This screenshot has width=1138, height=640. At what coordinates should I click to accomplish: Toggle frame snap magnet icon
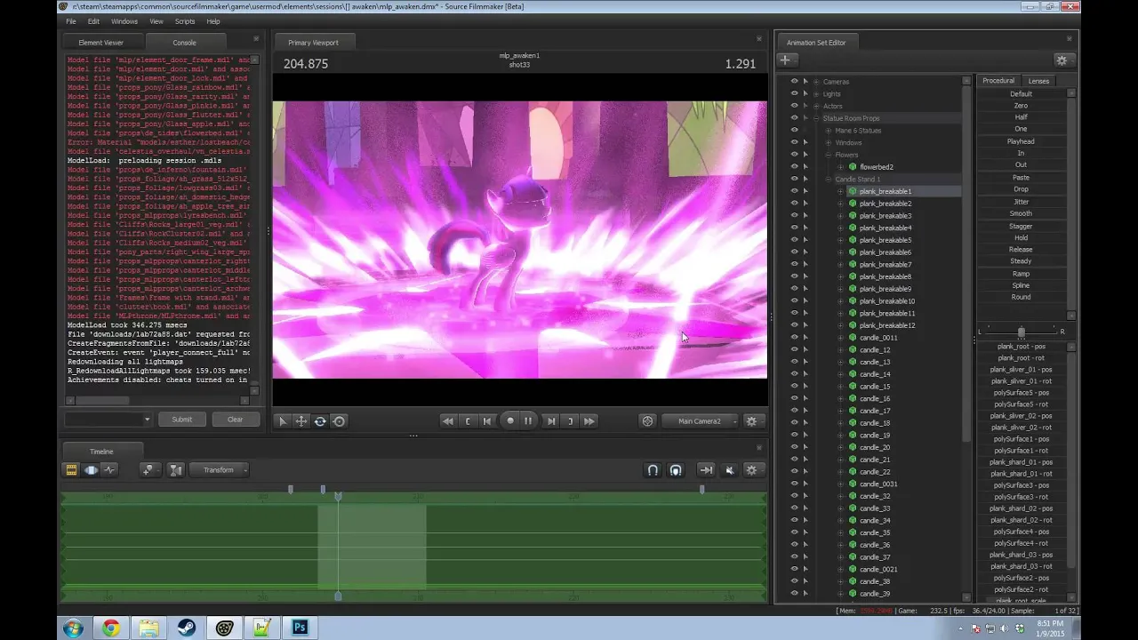tap(676, 470)
